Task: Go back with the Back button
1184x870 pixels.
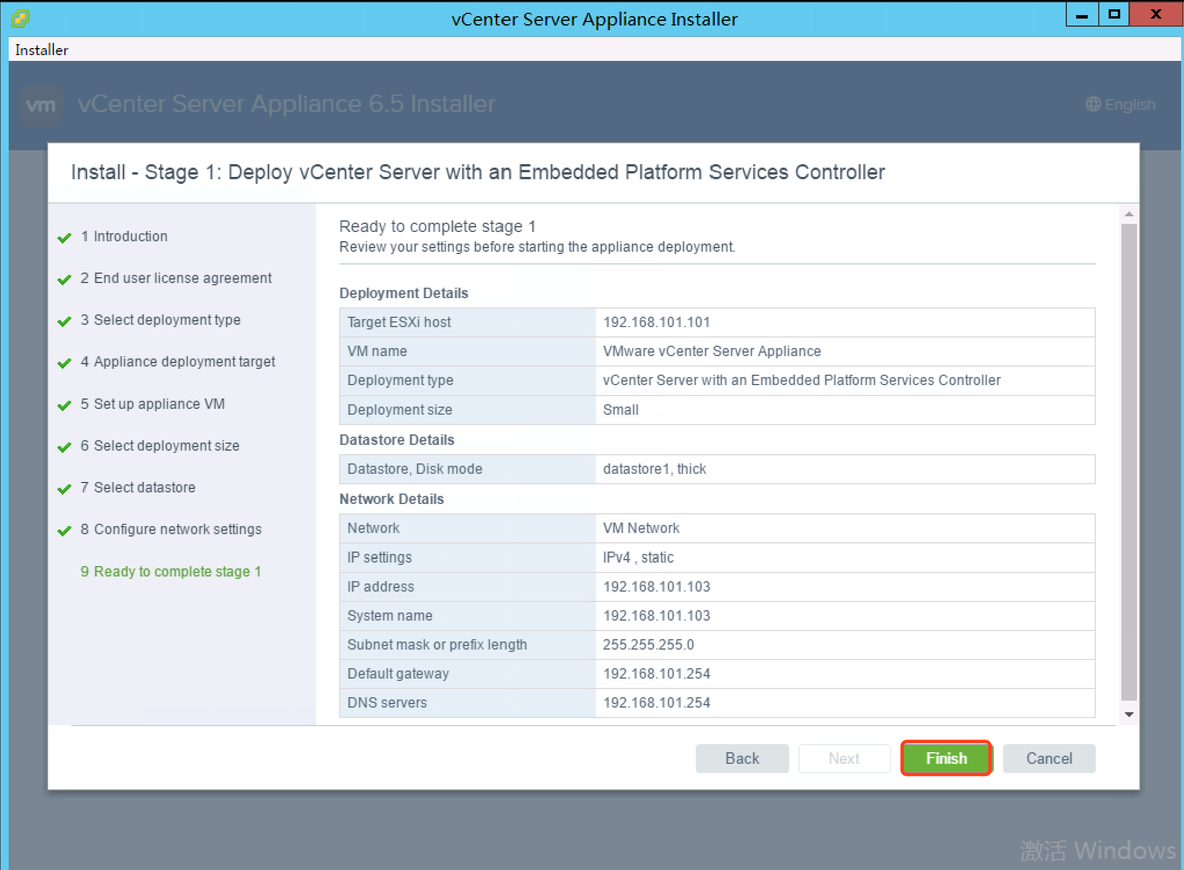Action: point(742,758)
